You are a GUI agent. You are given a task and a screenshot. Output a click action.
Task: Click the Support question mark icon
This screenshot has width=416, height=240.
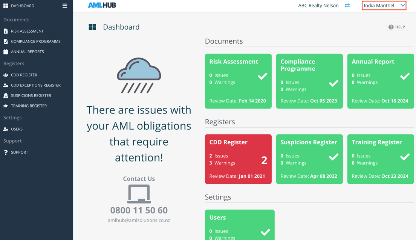click(6, 152)
